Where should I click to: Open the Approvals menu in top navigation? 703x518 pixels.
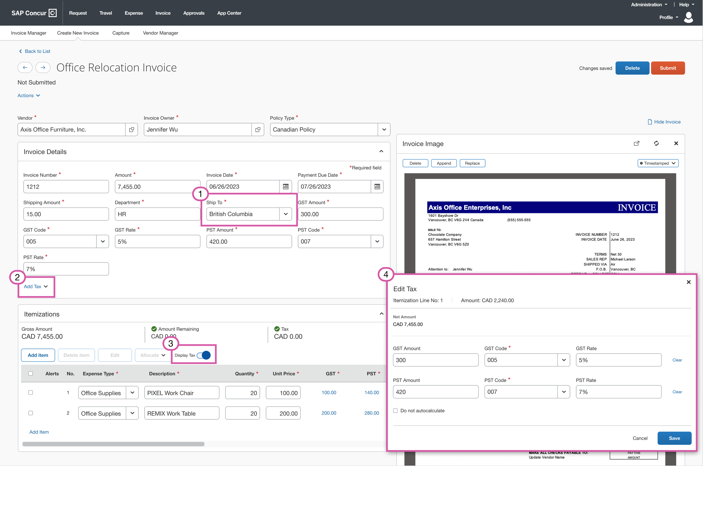(x=193, y=13)
